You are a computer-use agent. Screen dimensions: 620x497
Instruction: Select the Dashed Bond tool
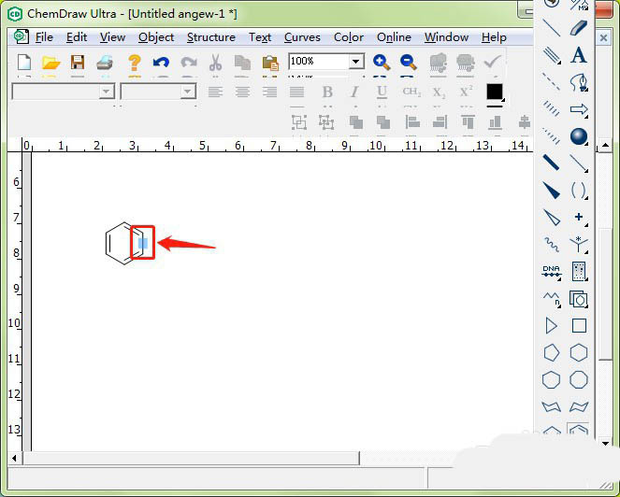point(551,82)
